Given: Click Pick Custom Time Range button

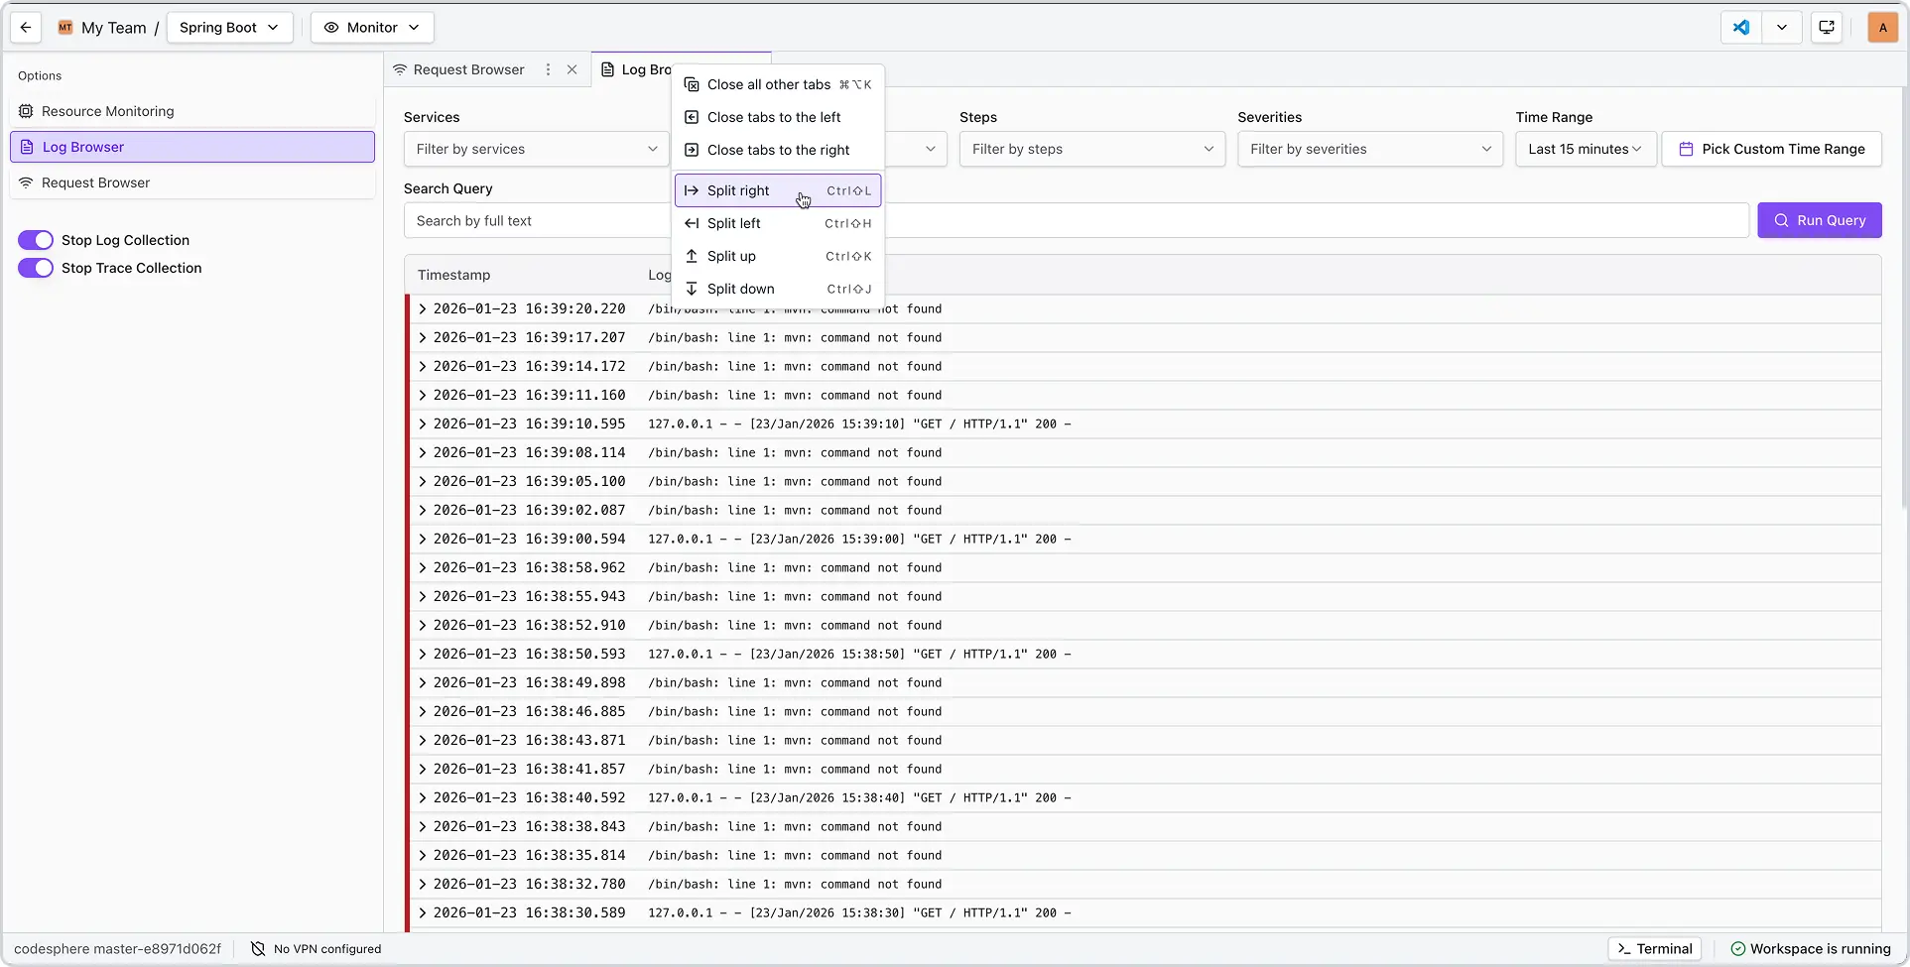Looking at the screenshot, I should pyautogui.click(x=1771, y=149).
